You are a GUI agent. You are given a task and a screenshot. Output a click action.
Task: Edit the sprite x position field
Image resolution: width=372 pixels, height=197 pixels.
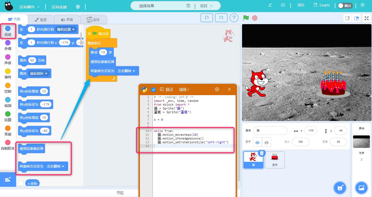(311, 130)
